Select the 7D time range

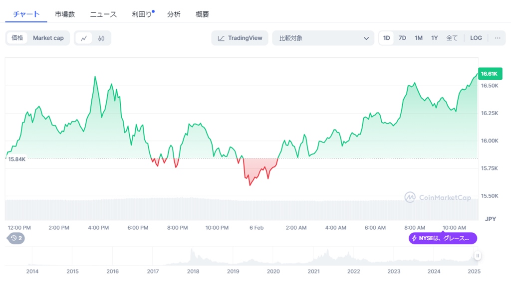point(402,38)
